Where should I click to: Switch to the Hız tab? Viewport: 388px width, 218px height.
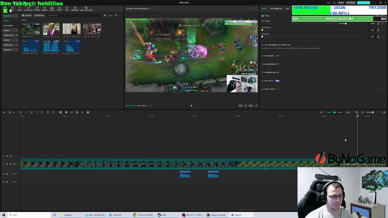point(287,8)
